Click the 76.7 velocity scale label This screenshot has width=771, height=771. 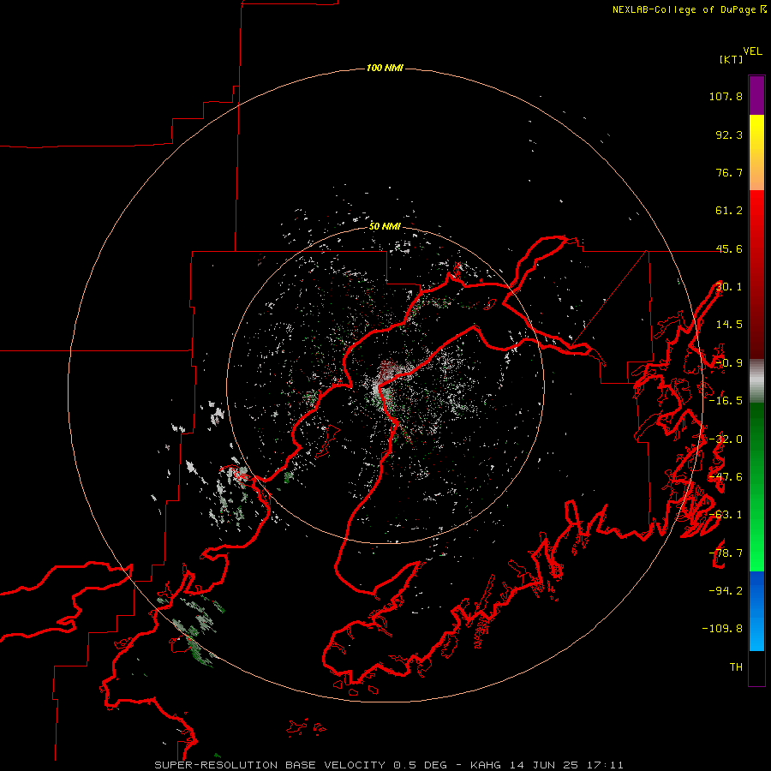point(729,172)
